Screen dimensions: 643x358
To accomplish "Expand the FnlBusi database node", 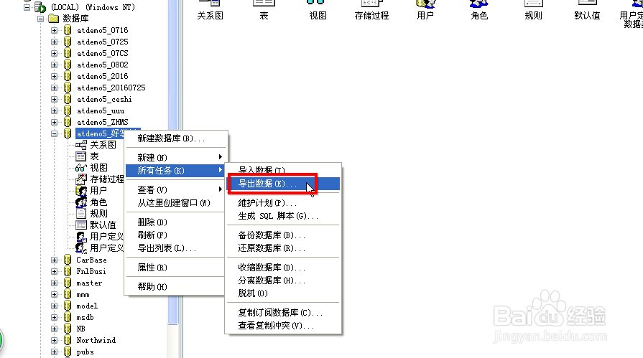I will click(54, 271).
